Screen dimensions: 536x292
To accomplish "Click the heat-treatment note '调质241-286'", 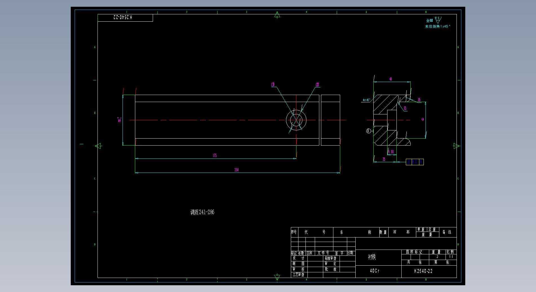I will 202,212.
